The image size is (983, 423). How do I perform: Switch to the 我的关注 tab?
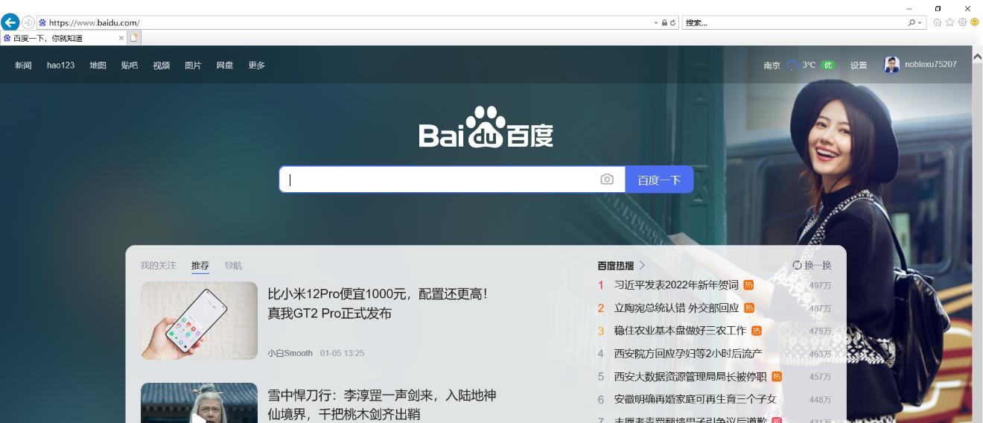[x=159, y=265]
